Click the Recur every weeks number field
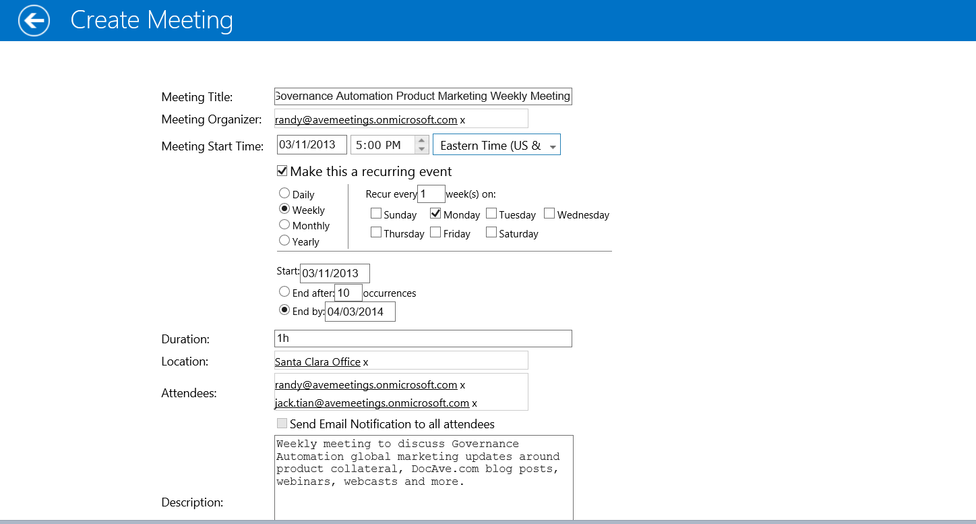The height and width of the screenshot is (524, 976). pos(431,194)
